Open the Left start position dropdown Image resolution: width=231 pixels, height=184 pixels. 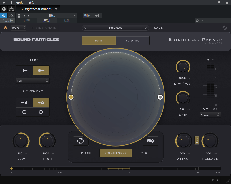(x=33, y=81)
